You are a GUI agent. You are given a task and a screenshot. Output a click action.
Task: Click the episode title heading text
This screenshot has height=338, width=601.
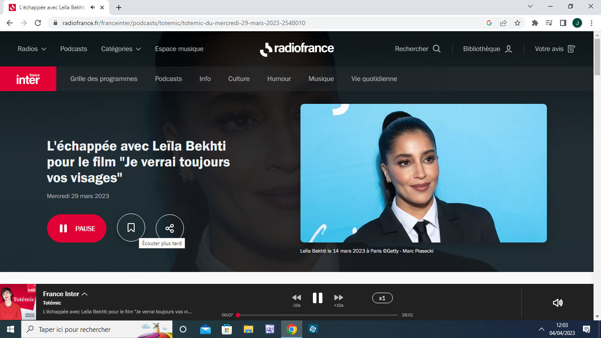[139, 162]
